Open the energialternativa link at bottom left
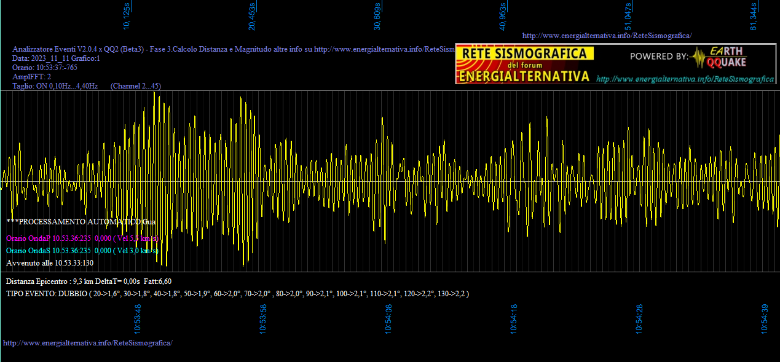780x362 pixels. point(87,342)
